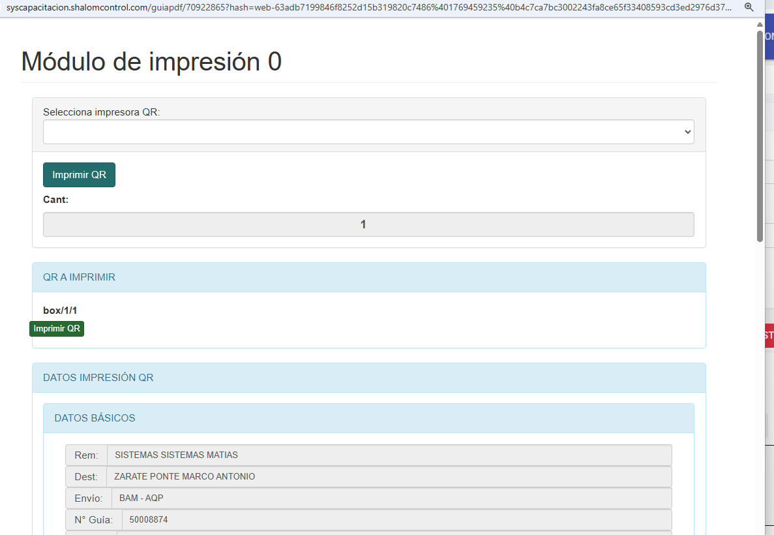Select the DATOS IMPRESIÓN QR panel header
The width and height of the screenshot is (774, 535).
368,378
